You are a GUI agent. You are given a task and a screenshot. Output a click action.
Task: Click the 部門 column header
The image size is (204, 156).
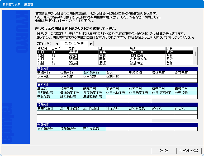click(83, 49)
